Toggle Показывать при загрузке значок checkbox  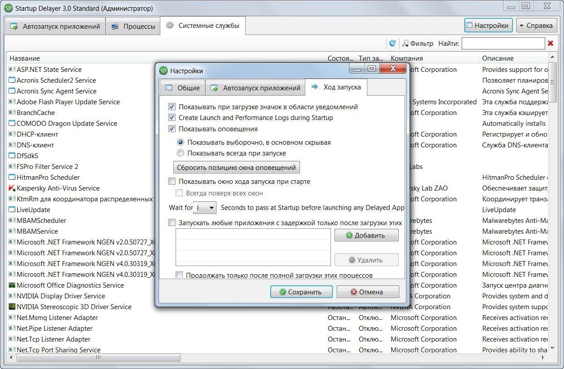172,107
